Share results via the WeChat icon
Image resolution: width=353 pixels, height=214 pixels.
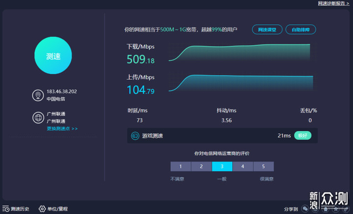[305, 208]
